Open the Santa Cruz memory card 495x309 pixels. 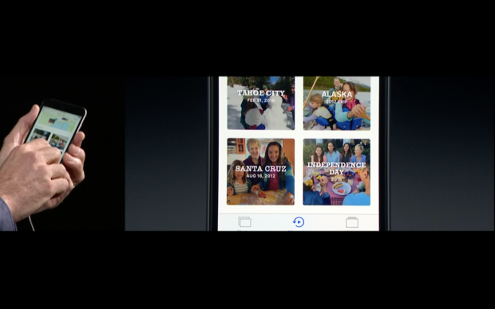pos(261,172)
